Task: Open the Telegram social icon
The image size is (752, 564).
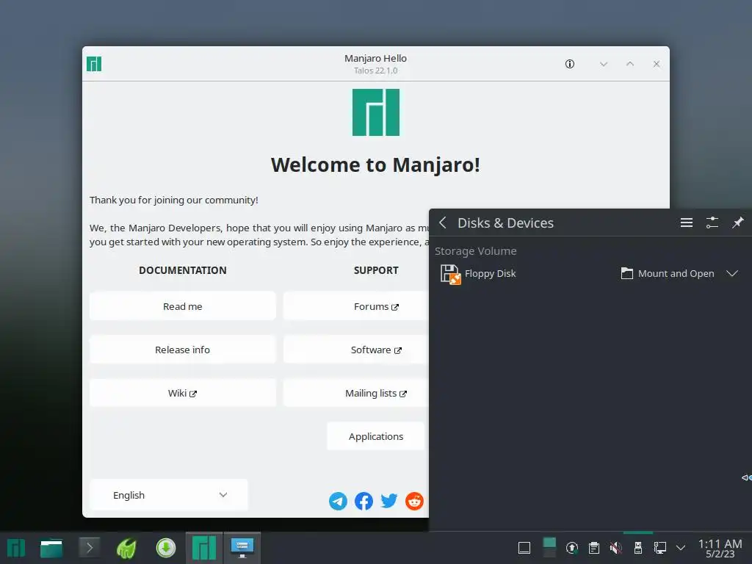Action: 338,501
